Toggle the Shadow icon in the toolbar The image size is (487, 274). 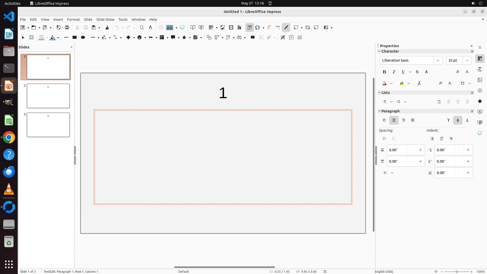(253, 38)
